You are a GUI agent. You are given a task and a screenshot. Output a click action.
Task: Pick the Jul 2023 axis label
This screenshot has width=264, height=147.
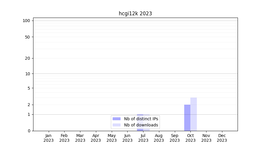click(x=143, y=138)
